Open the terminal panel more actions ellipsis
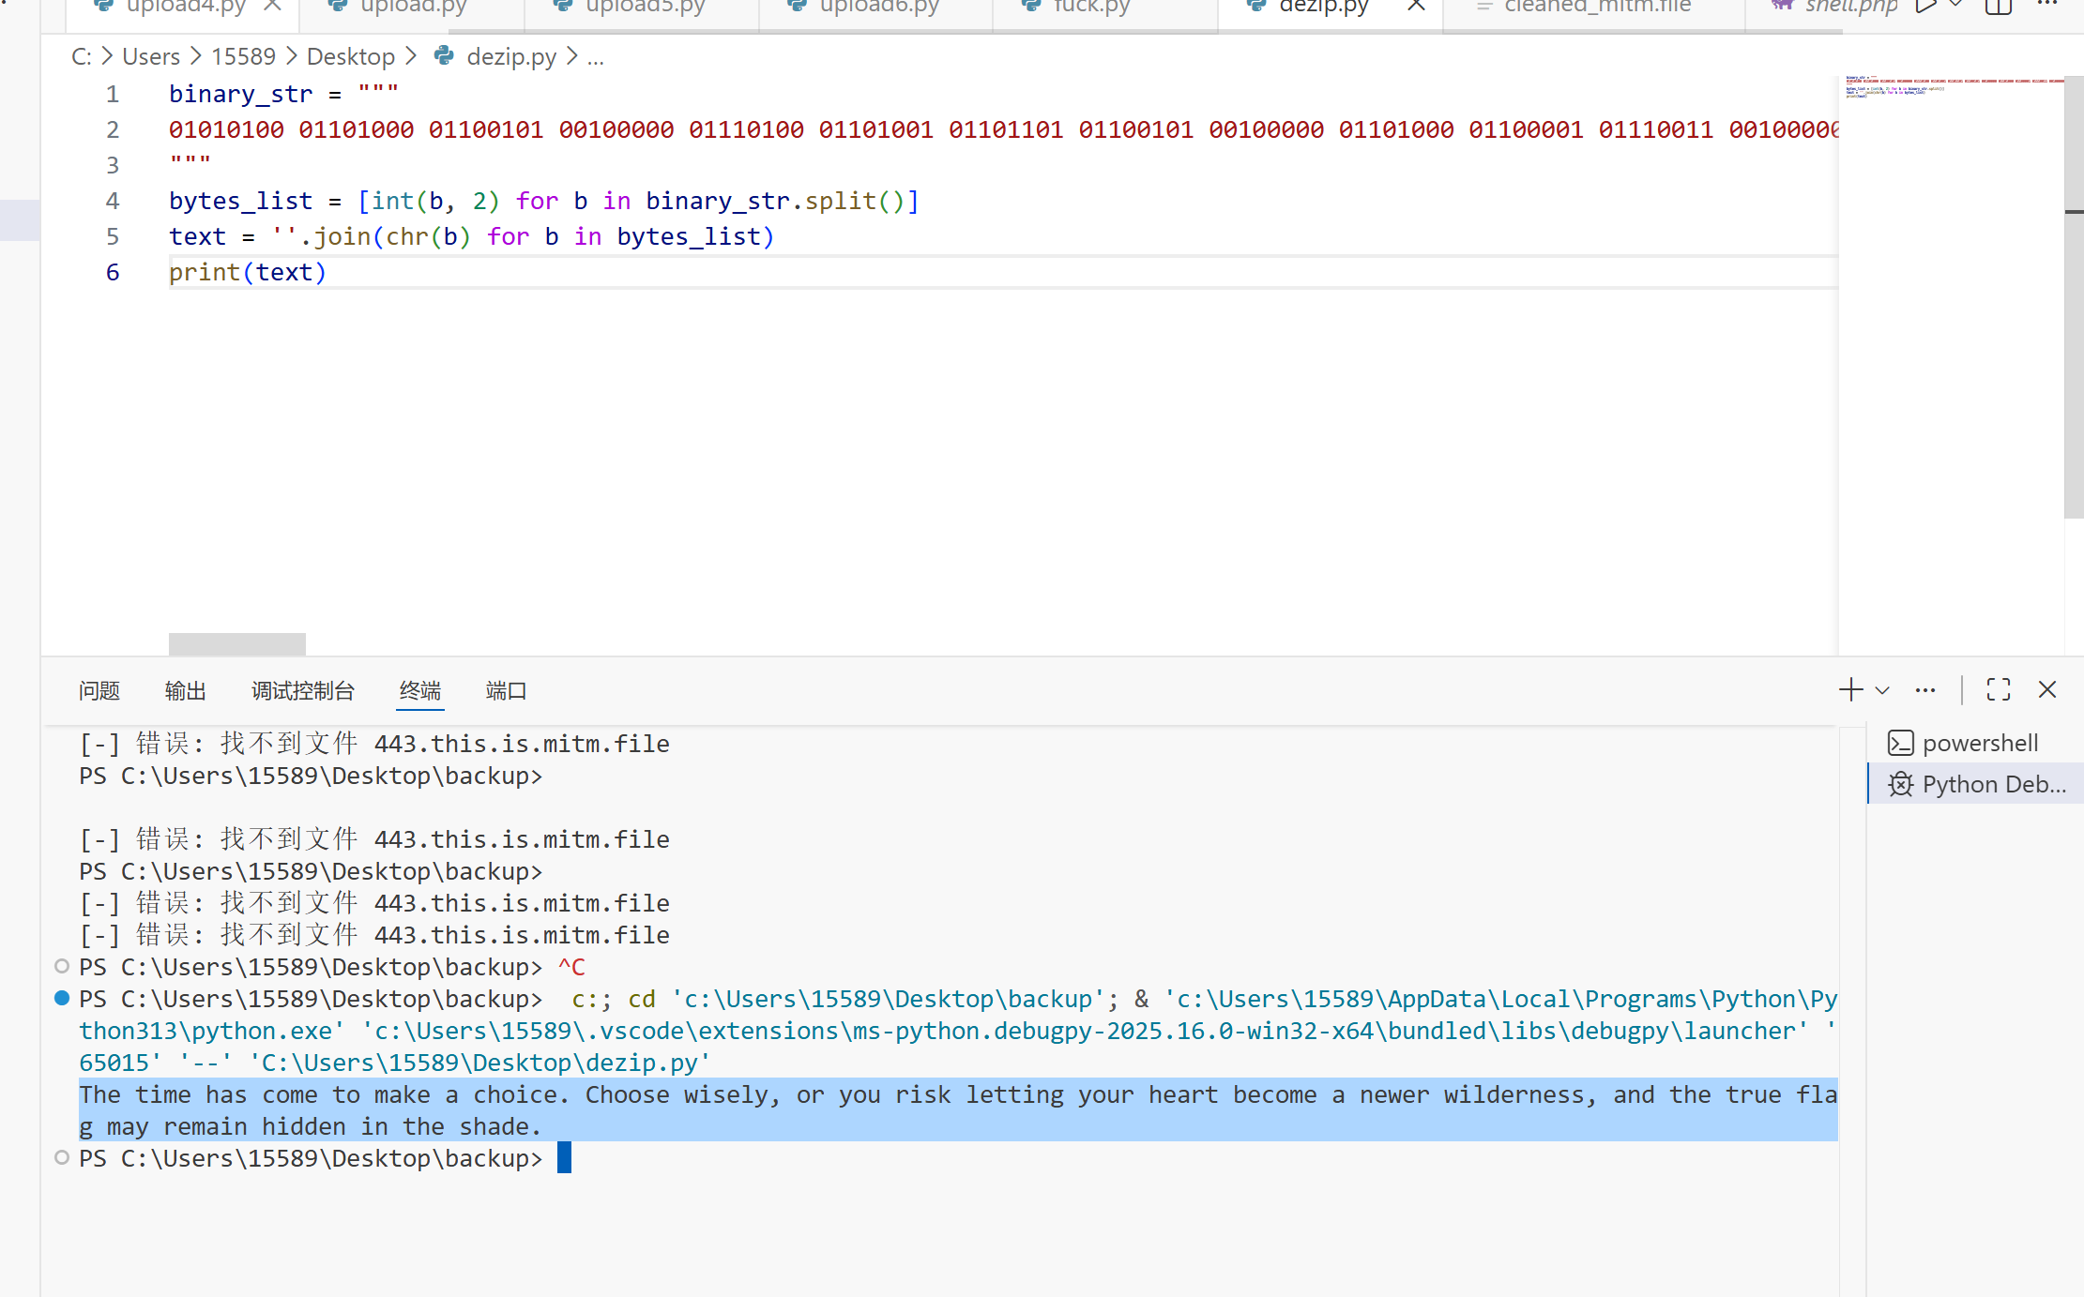The height and width of the screenshot is (1297, 2084). 1925,691
